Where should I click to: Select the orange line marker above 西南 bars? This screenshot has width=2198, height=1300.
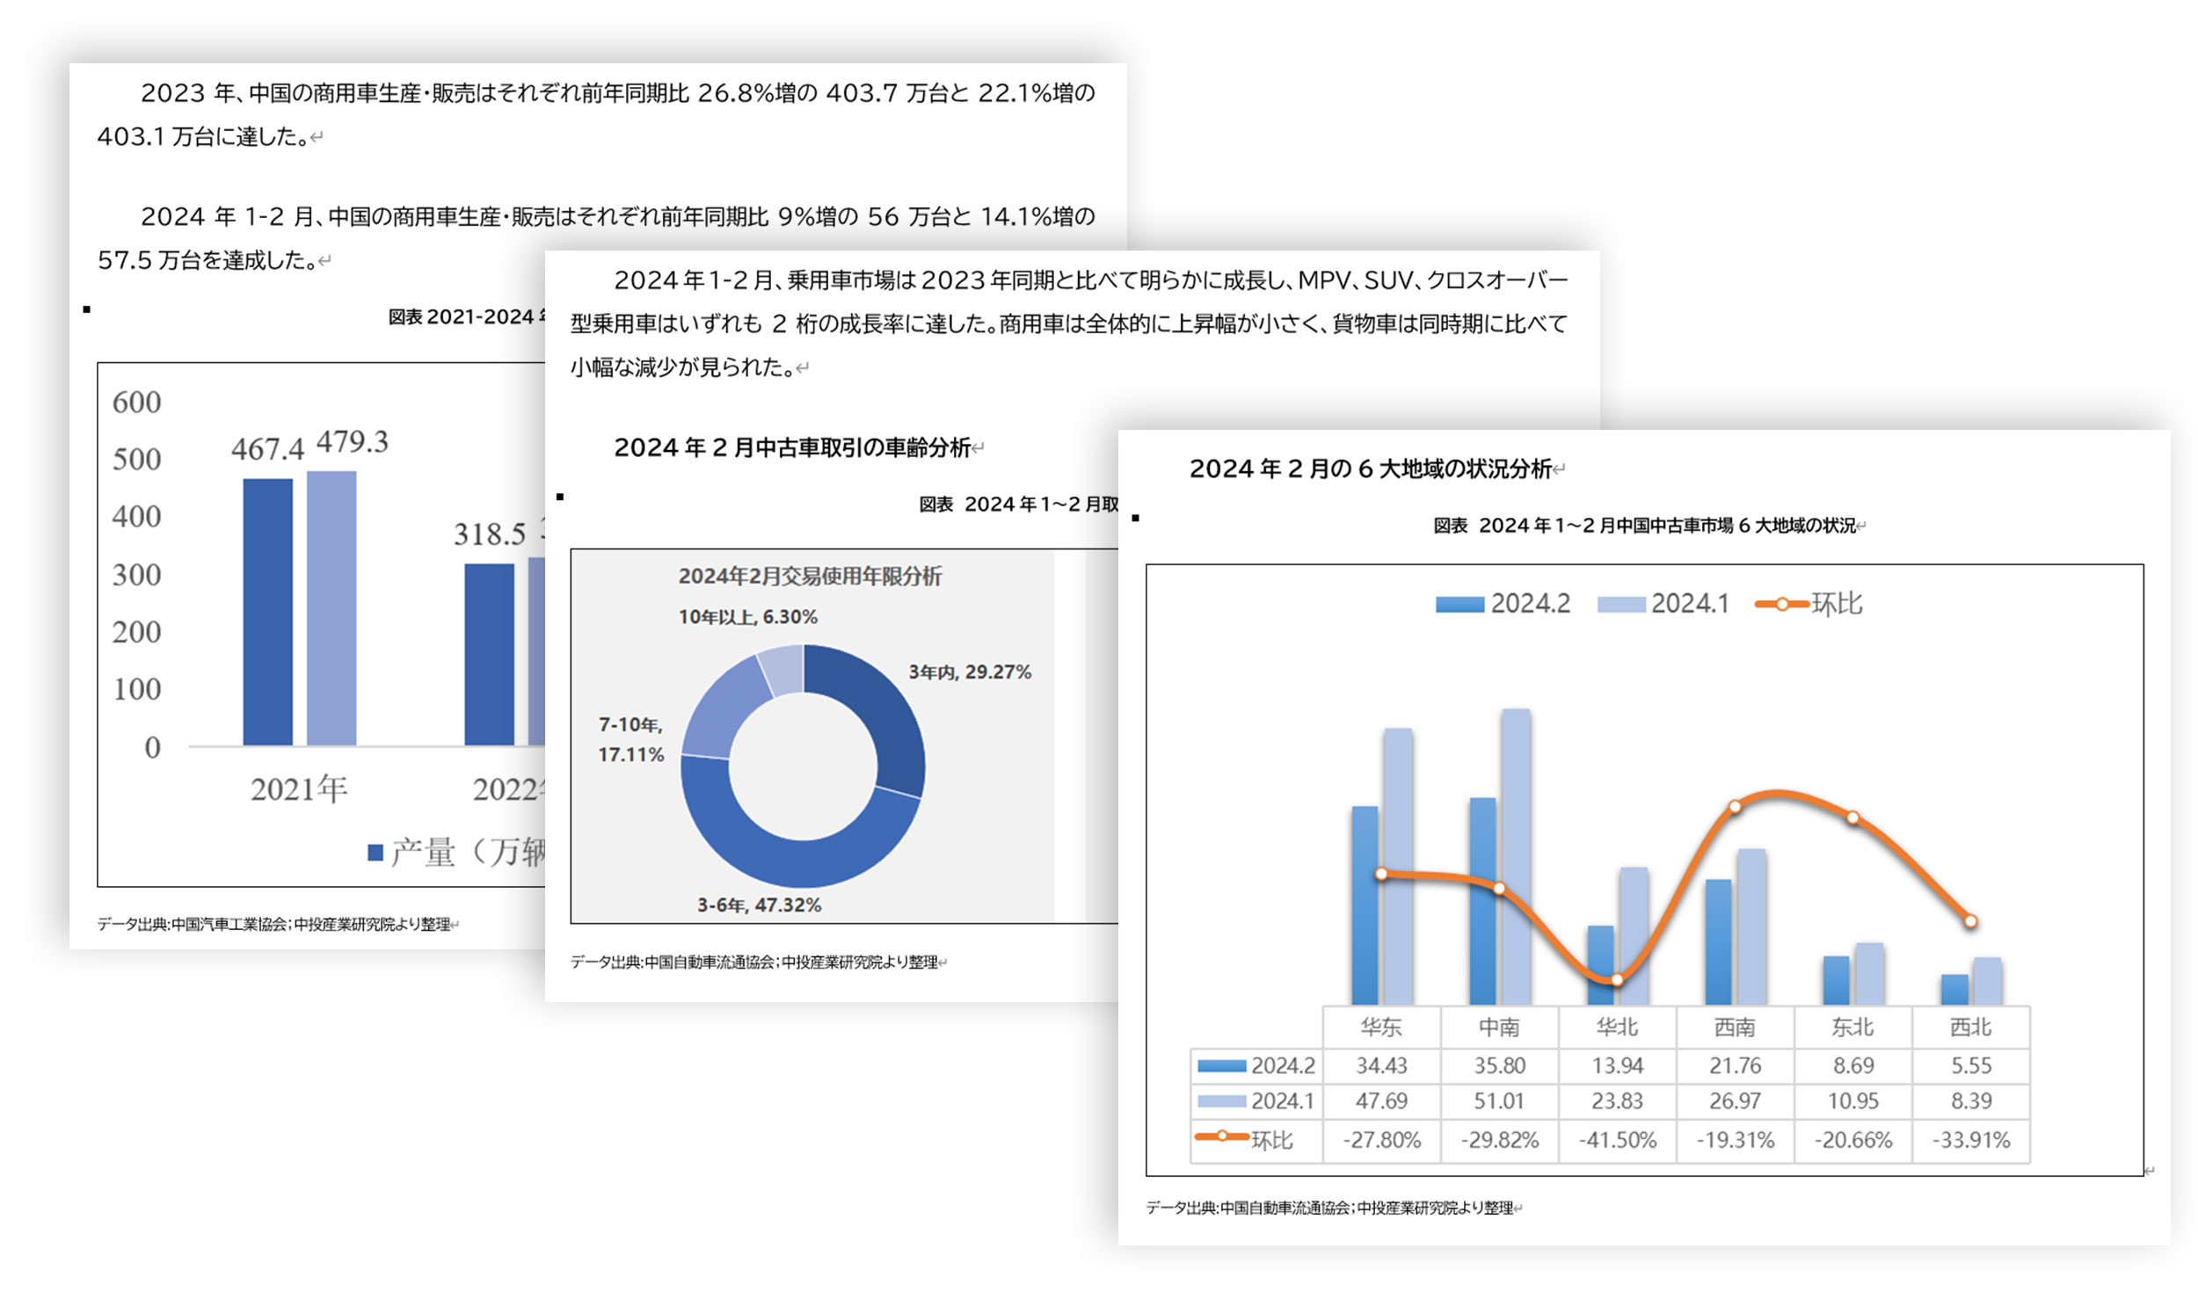1735,806
